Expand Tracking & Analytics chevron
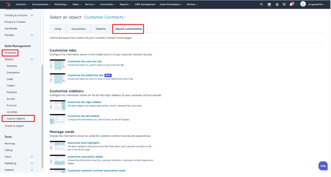Screen dimensions: 331x177 pyautogui.click(x=32, y=15)
